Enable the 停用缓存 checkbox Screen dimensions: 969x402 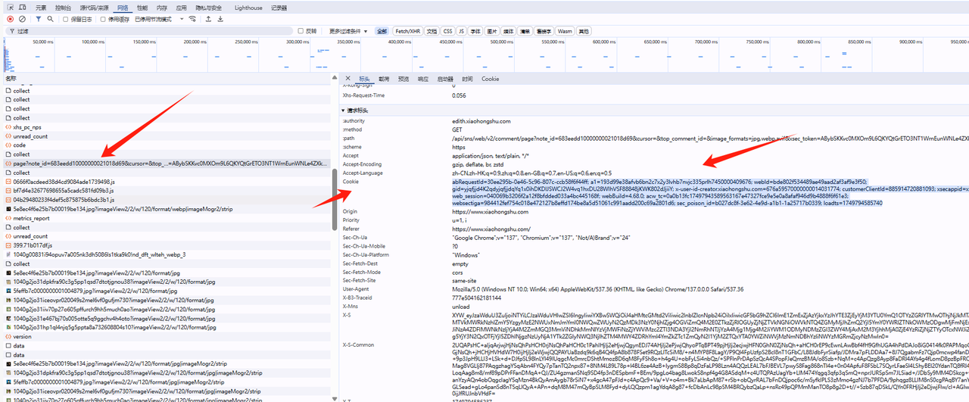[104, 19]
